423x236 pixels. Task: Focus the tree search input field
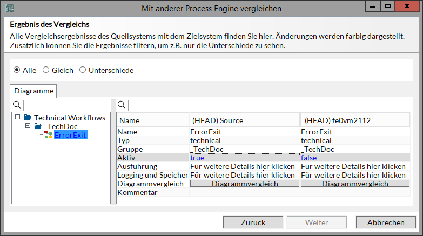[x=67, y=105]
